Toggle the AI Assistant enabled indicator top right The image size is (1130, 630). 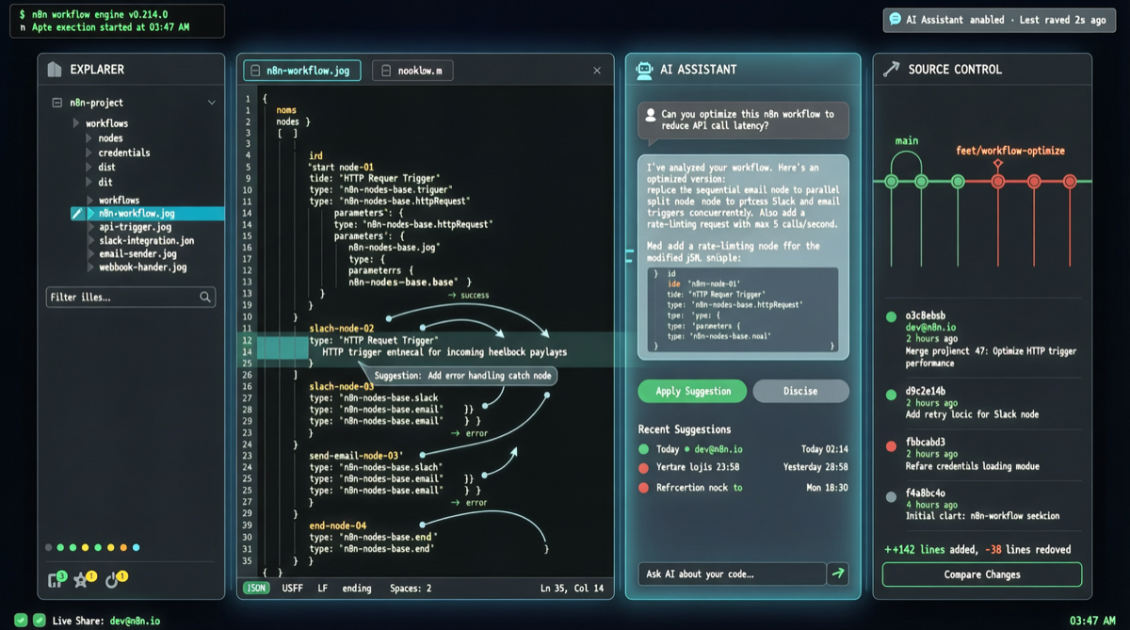click(998, 19)
